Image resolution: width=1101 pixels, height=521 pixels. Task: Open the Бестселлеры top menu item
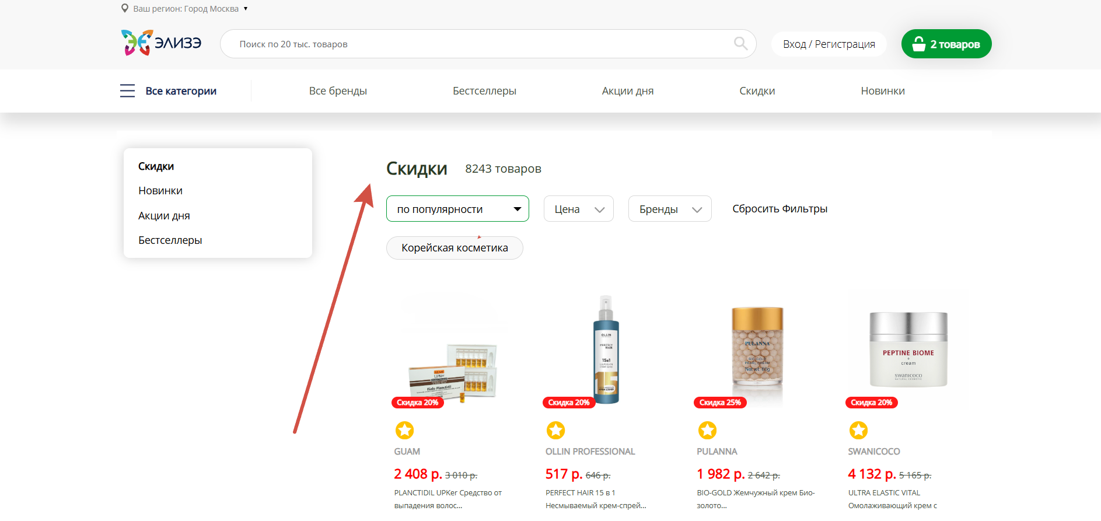pyautogui.click(x=484, y=91)
